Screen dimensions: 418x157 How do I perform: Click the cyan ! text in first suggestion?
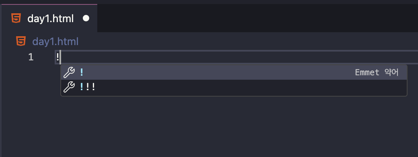pyautogui.click(x=82, y=72)
